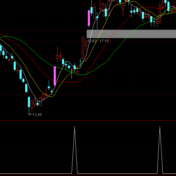Select the magenta candle touching the green average
This screenshot has width=176, height=176.
pos(55,76)
